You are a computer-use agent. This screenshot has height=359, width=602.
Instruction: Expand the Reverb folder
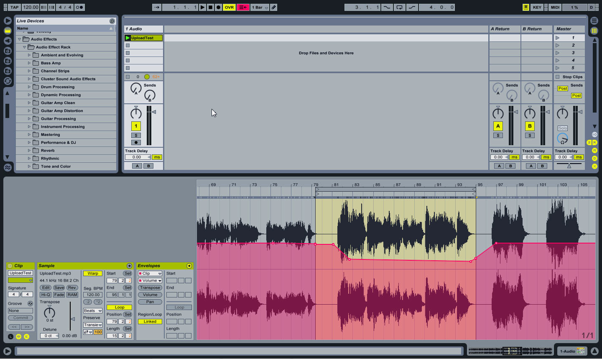point(29,151)
